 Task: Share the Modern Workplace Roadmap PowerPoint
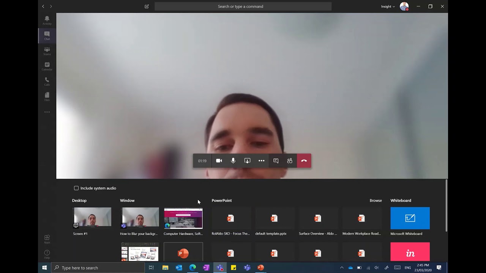pyautogui.click(x=361, y=221)
